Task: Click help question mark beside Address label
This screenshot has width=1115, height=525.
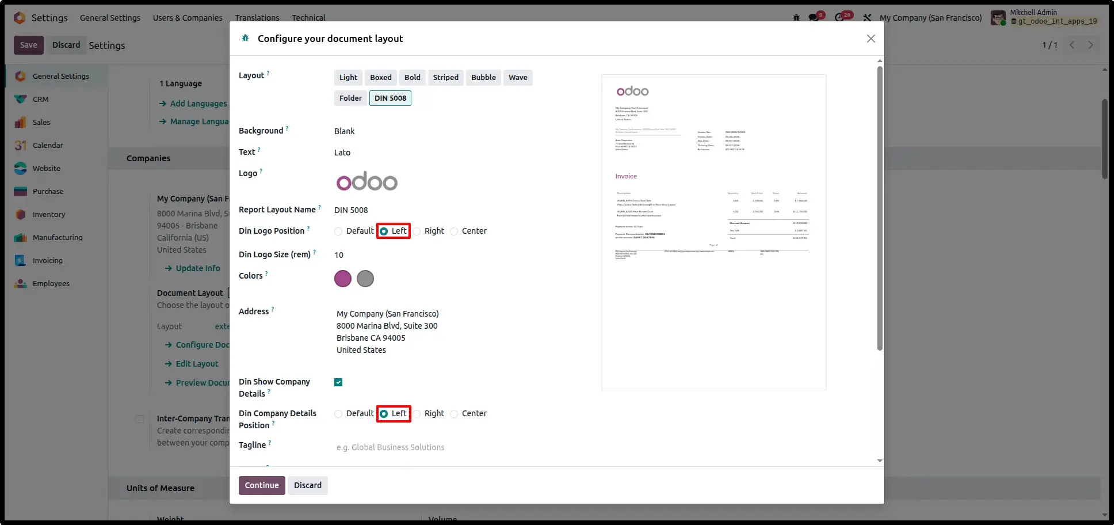Action: (x=273, y=309)
